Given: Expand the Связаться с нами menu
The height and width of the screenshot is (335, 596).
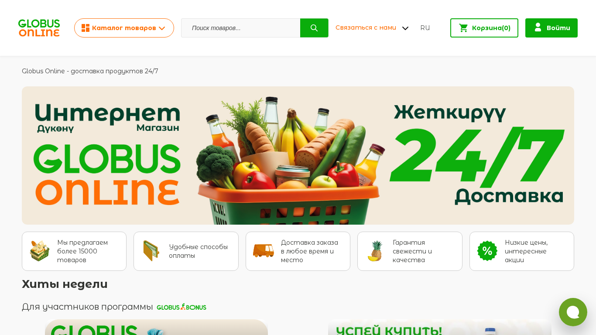Looking at the screenshot, I should coord(372,28).
